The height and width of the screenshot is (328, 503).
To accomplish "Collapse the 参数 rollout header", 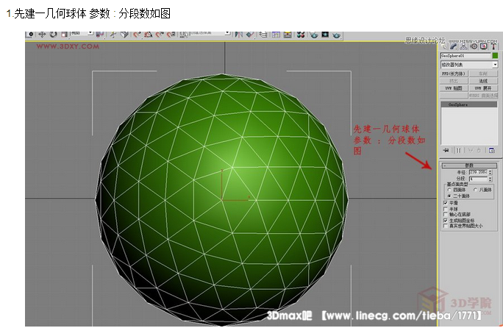I will click(469, 165).
